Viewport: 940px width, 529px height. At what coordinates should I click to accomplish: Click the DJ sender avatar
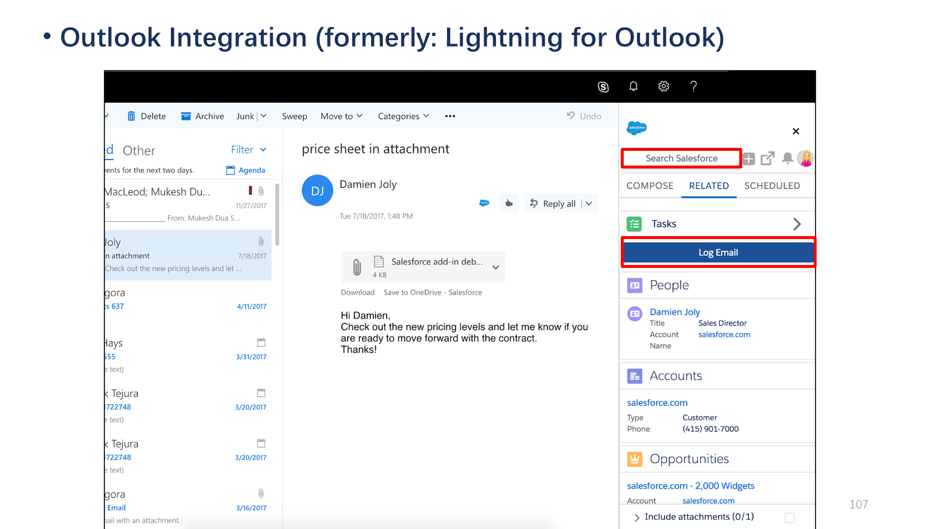pos(317,191)
